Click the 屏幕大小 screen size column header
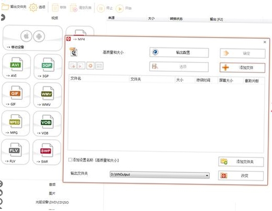The image size is (272, 211). [226, 80]
